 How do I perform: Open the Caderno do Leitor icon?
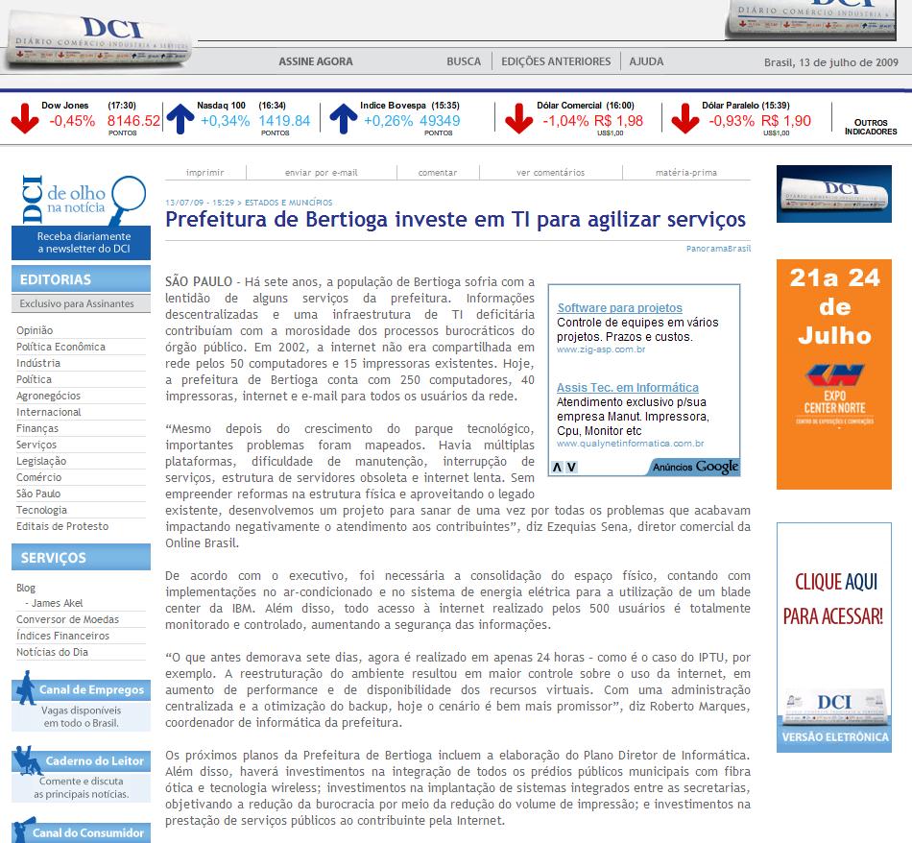(26, 761)
